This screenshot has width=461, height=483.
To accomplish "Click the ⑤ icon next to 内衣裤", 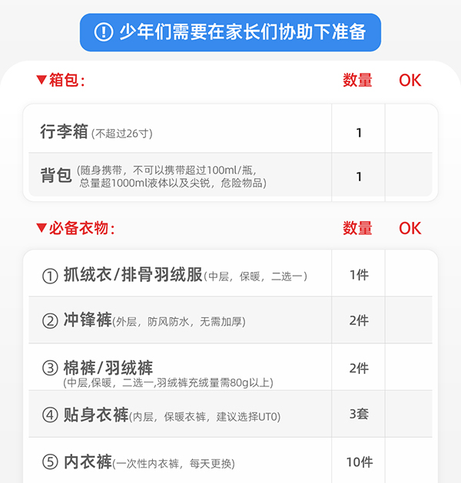I will pyautogui.click(x=50, y=462).
